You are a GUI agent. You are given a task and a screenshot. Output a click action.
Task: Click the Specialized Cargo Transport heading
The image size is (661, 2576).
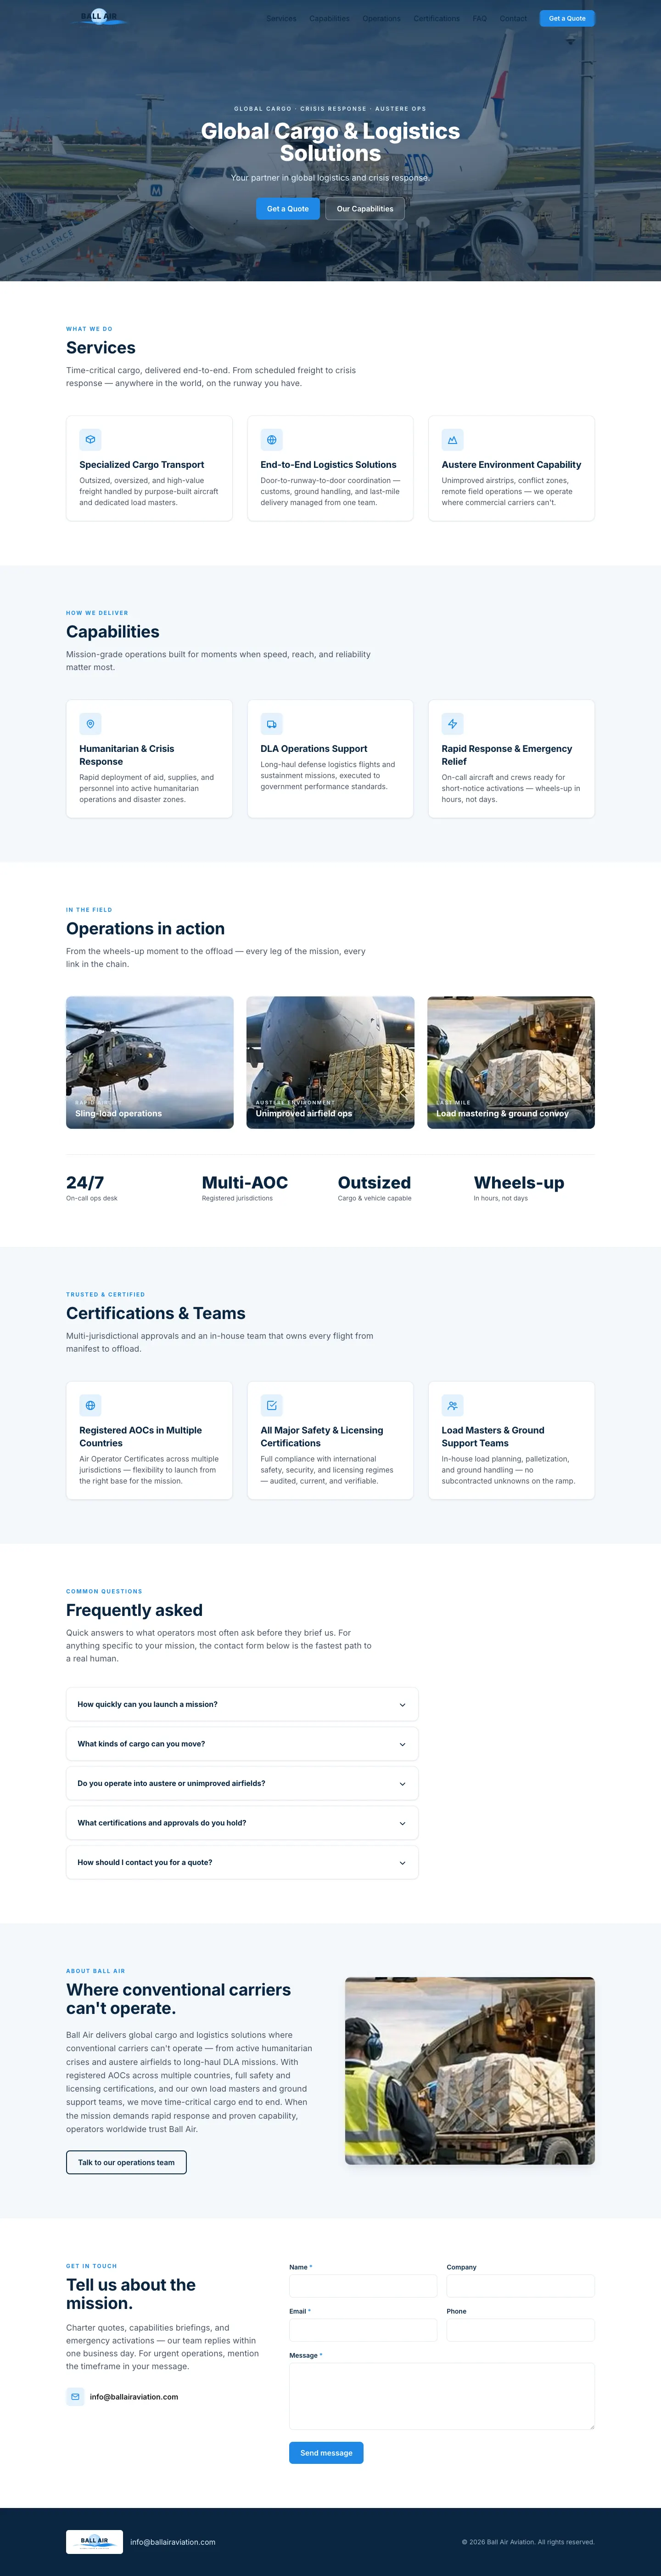[x=142, y=465]
